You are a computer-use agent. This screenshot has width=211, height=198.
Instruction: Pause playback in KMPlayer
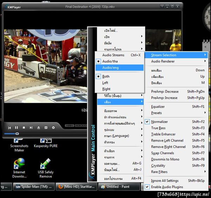point(17,128)
